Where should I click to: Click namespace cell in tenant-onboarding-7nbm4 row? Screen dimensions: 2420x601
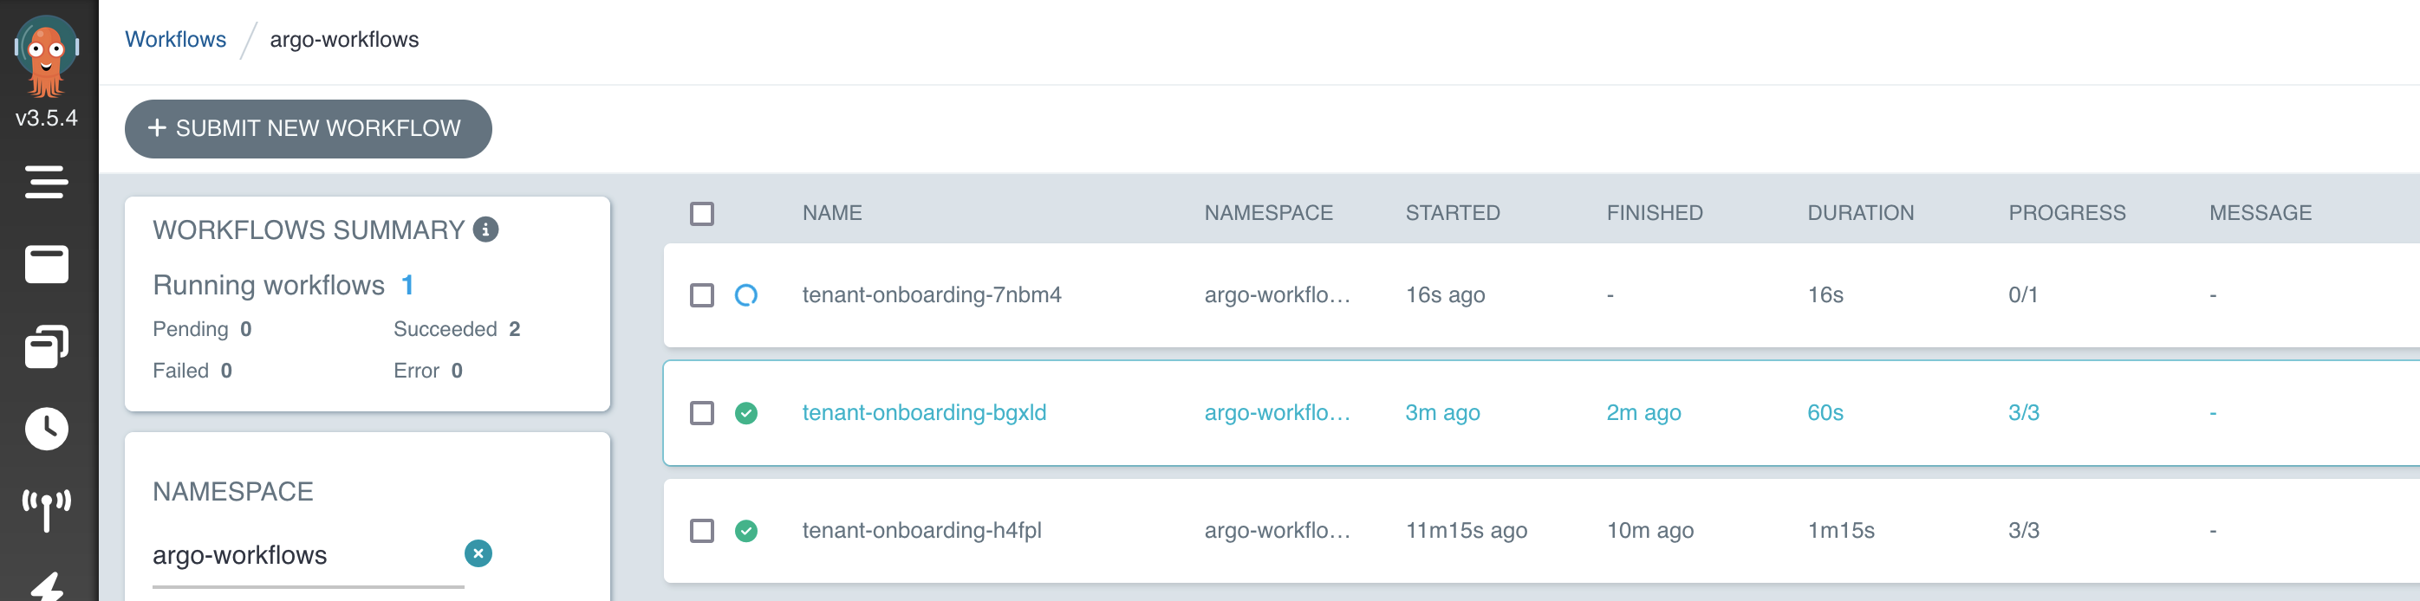pos(1277,294)
